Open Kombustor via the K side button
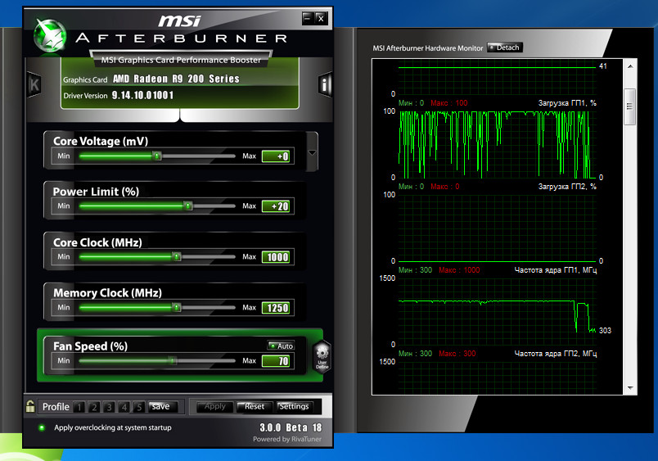658x461 pixels. tap(34, 84)
